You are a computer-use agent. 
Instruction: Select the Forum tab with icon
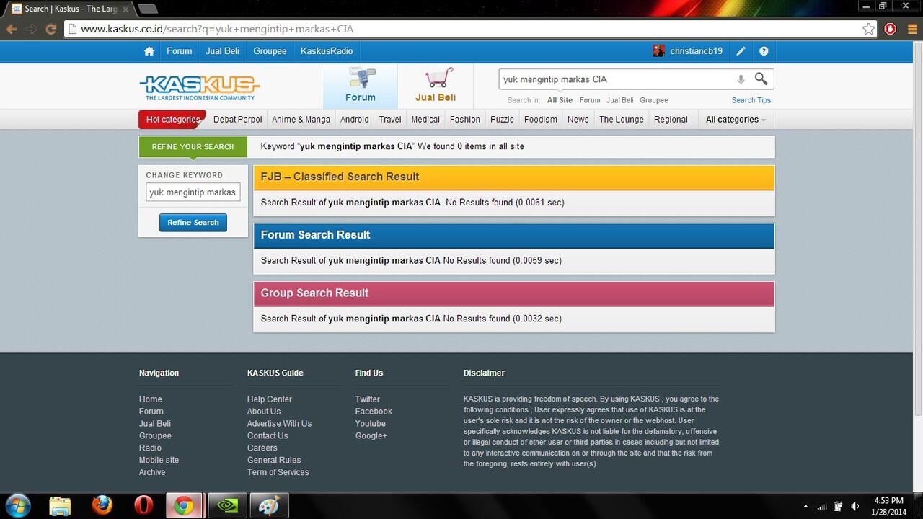click(360, 86)
